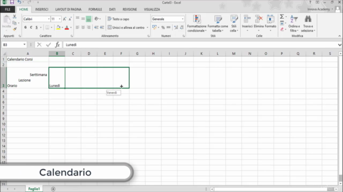Viewport: 343px width, 192px height.
Task: Click Unisci e allinea al centro
Action: pyautogui.click(x=126, y=28)
